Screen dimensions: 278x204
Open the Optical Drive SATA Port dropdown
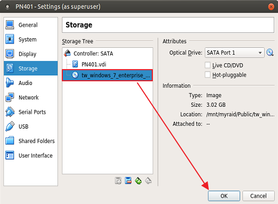[234, 53]
